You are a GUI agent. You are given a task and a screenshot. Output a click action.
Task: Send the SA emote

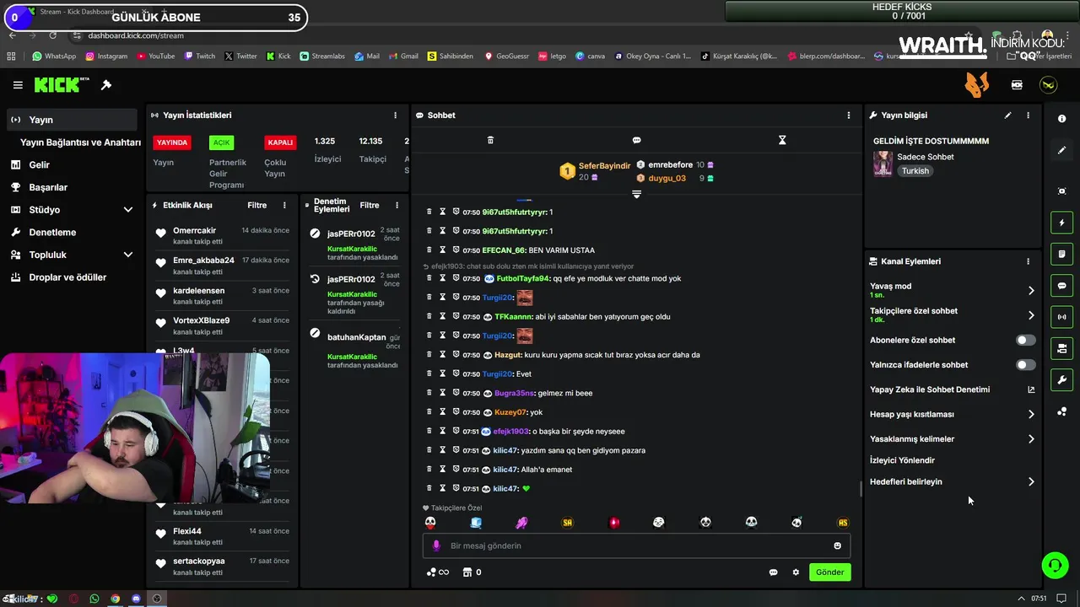pos(567,523)
